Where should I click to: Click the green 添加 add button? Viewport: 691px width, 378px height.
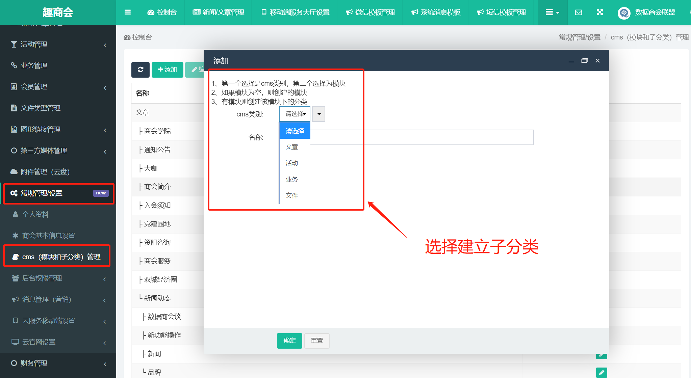pos(167,70)
